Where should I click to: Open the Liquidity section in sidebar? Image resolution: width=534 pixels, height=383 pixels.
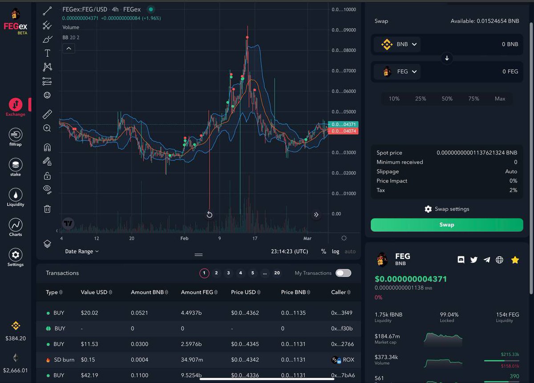pyautogui.click(x=16, y=197)
